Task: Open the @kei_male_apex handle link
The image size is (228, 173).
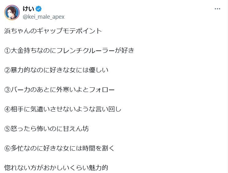Action: [x=44, y=17]
